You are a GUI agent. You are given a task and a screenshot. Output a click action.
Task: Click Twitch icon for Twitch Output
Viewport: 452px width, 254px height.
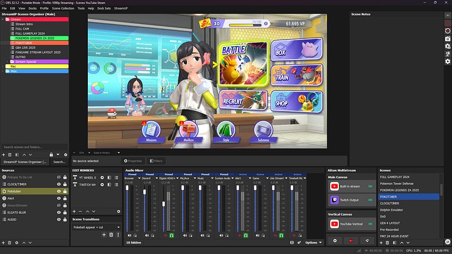click(335, 200)
